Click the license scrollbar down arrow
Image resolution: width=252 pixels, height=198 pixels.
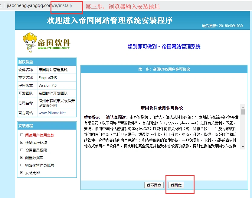[243, 147]
